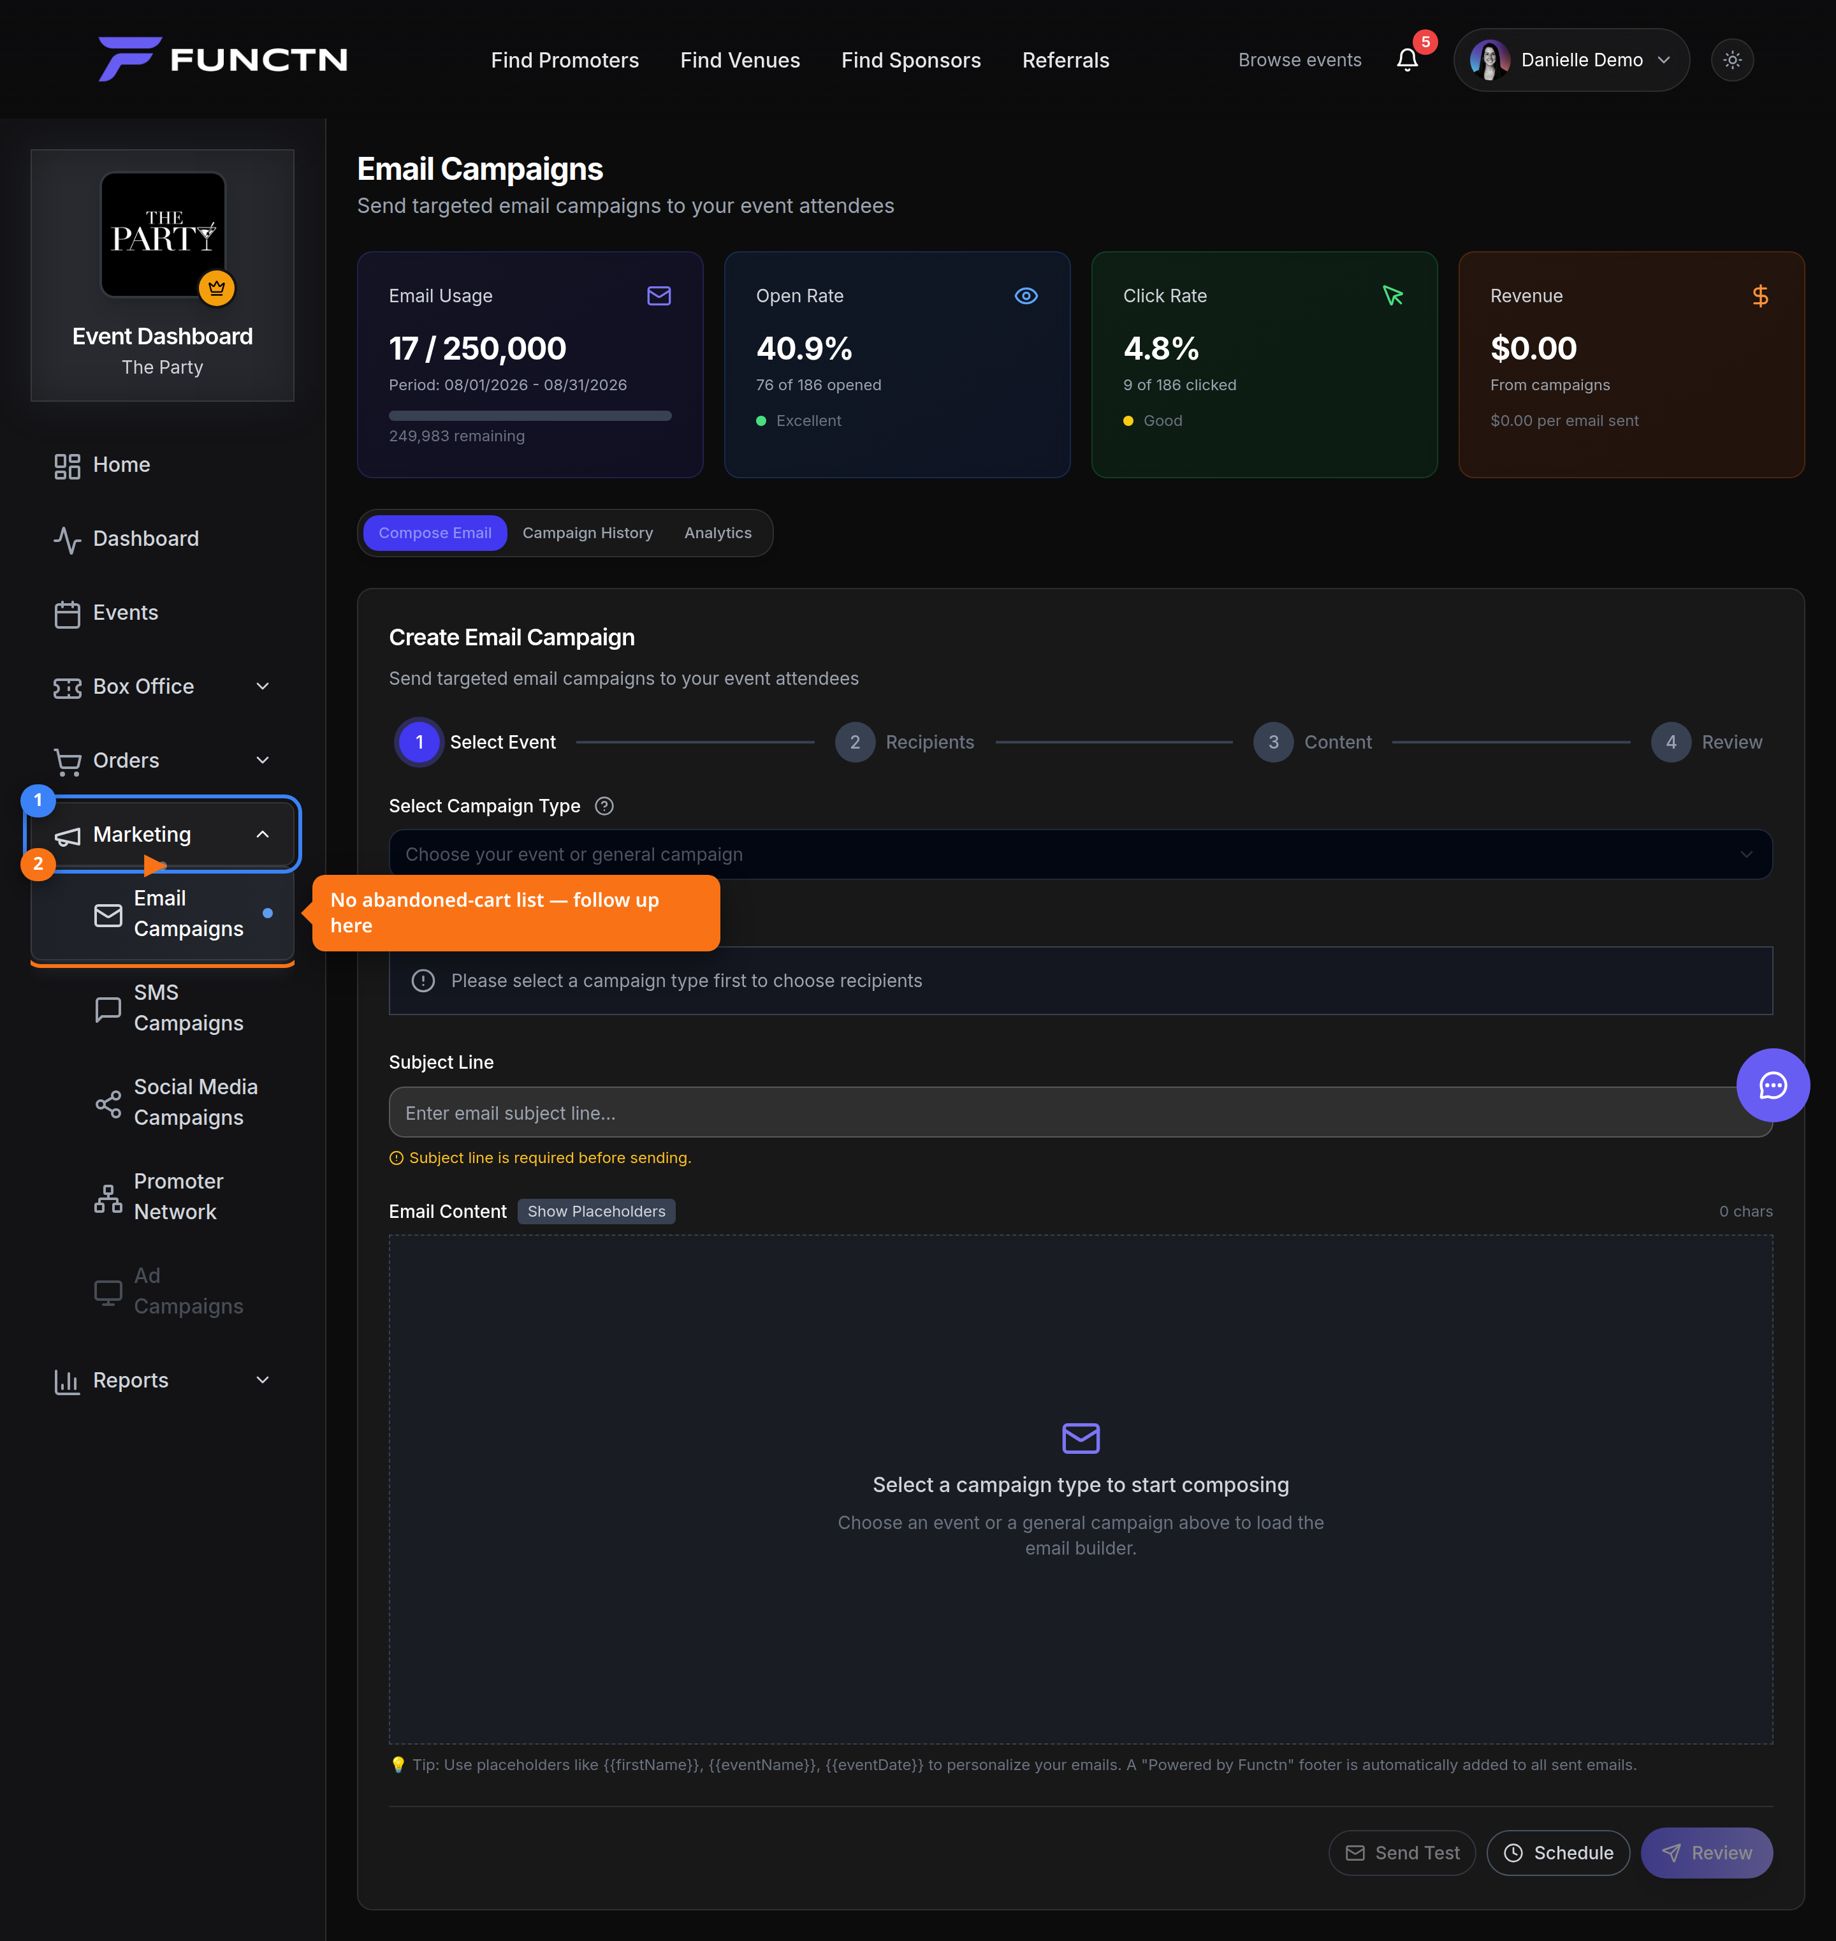
Task: Click the Social Media Campaigns share icon
Action: click(108, 1104)
